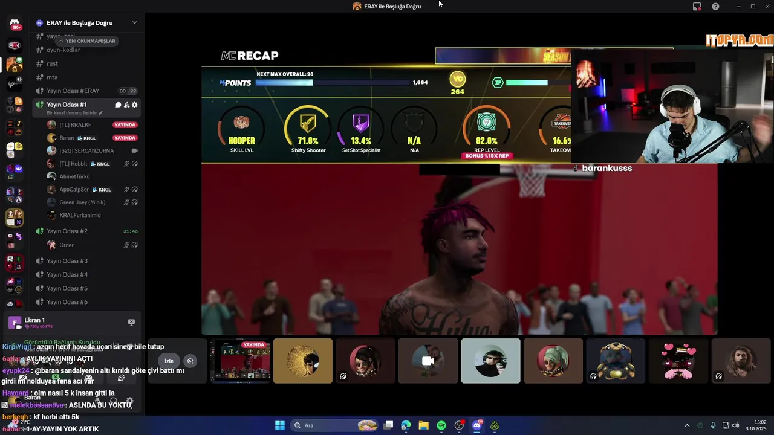774x435 pixels.
Task: Click the system tray volume icon
Action: click(736, 425)
